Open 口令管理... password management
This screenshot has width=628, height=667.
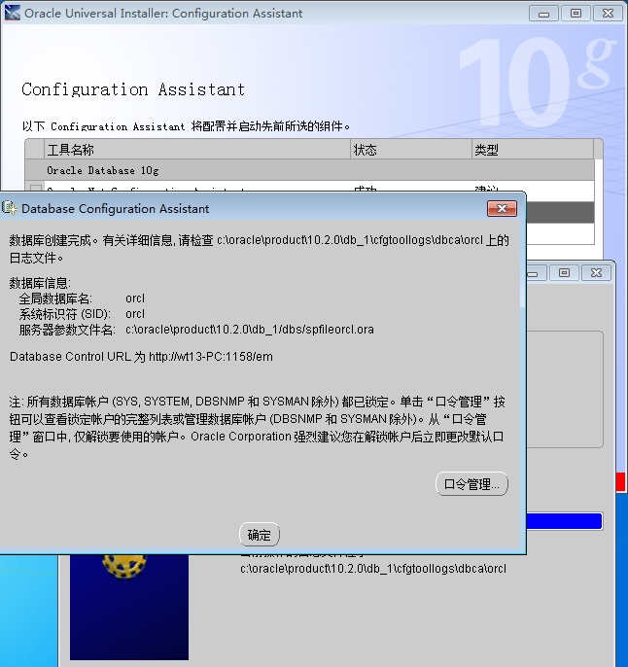coord(471,483)
